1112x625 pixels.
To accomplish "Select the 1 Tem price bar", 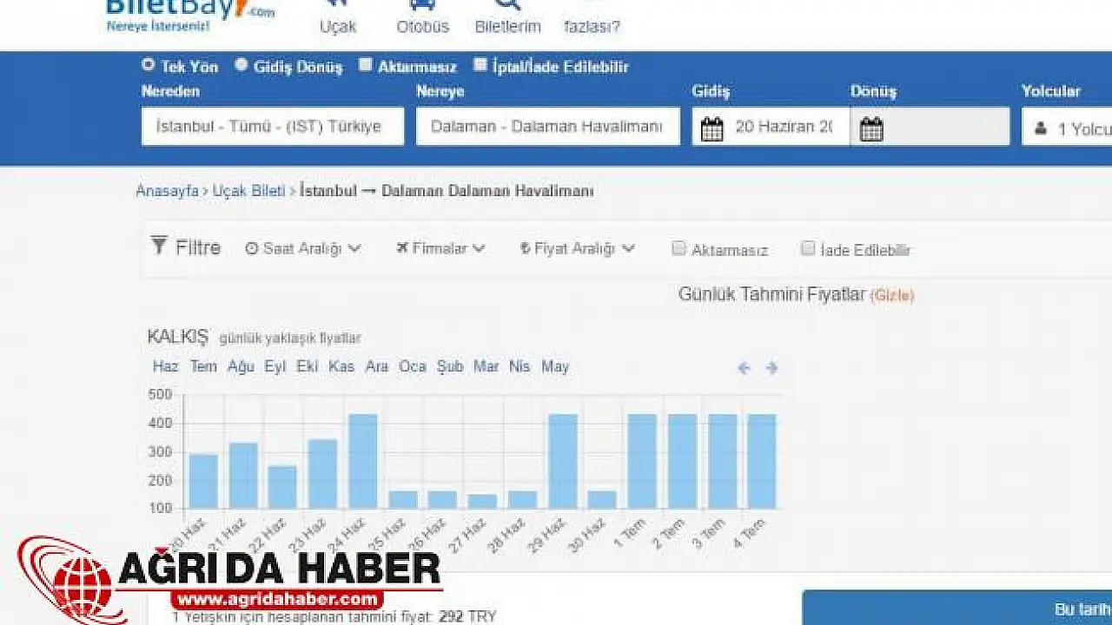I will click(x=642, y=461).
